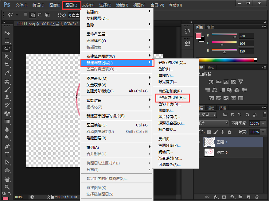Open the History panel icon
The height and width of the screenshot is (201, 269).
187,31
